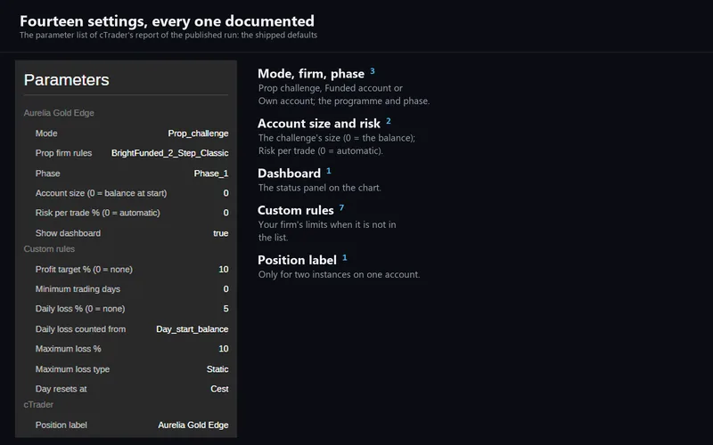Click superscript 7 beside the Custom rules heading
Screen dimensions: 713x445
point(341,207)
